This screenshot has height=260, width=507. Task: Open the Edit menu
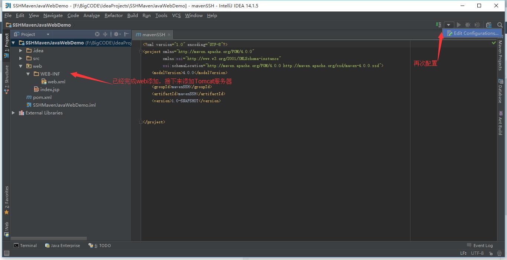pyautogui.click(x=20, y=16)
